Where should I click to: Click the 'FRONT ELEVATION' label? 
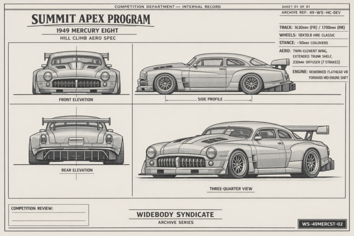76,100
